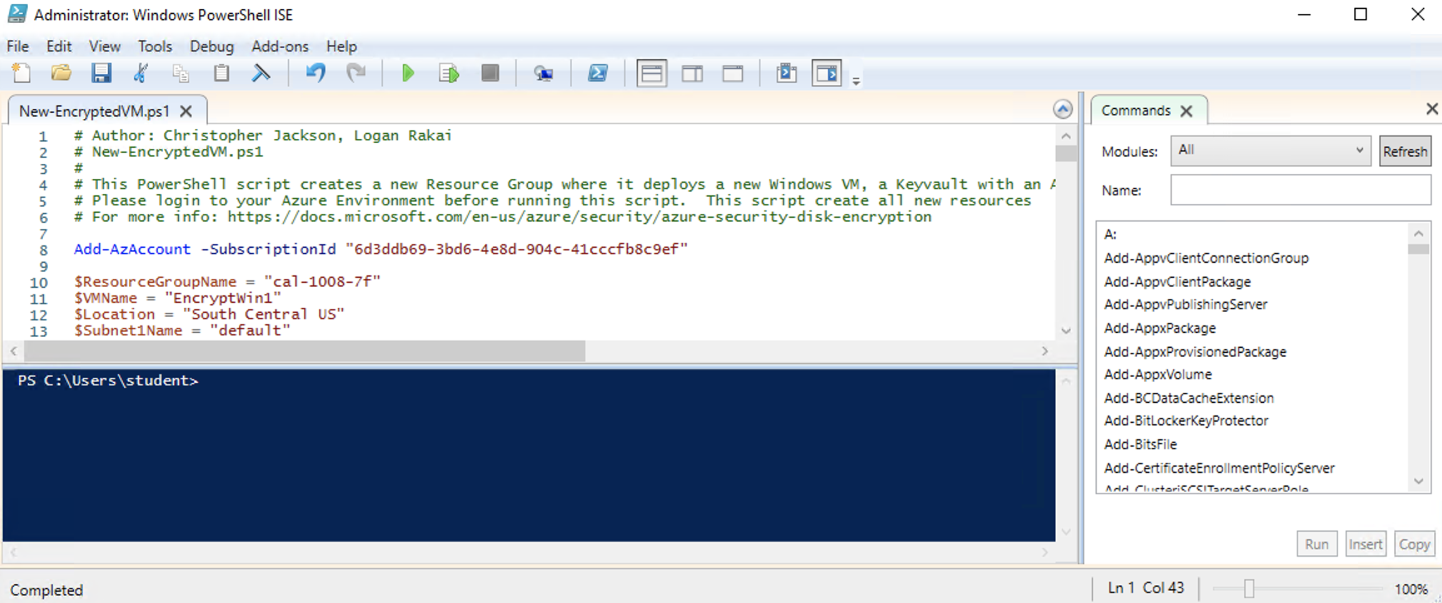Show script pane at the top layout

pos(652,74)
